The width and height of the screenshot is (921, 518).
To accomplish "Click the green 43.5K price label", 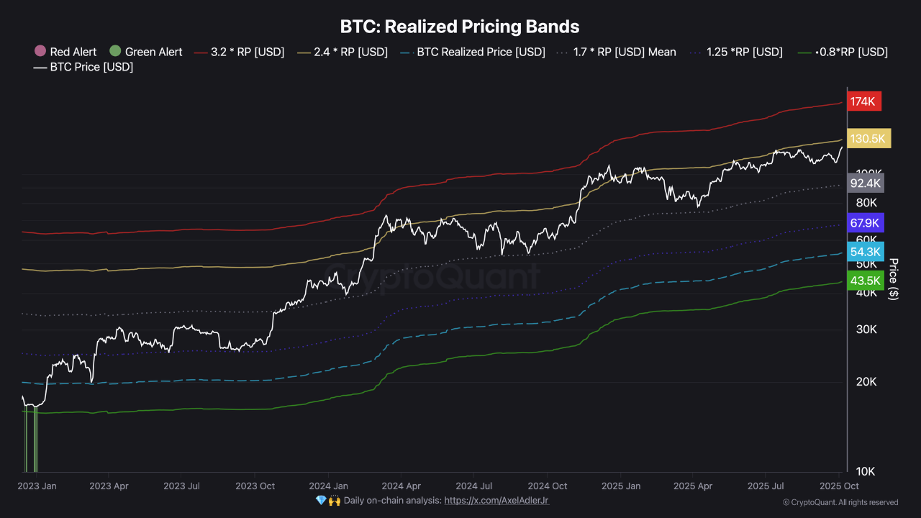I will click(864, 281).
